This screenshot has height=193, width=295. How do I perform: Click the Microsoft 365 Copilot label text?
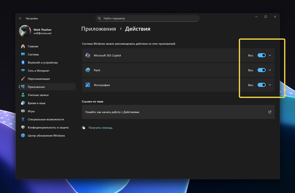click(x=107, y=55)
